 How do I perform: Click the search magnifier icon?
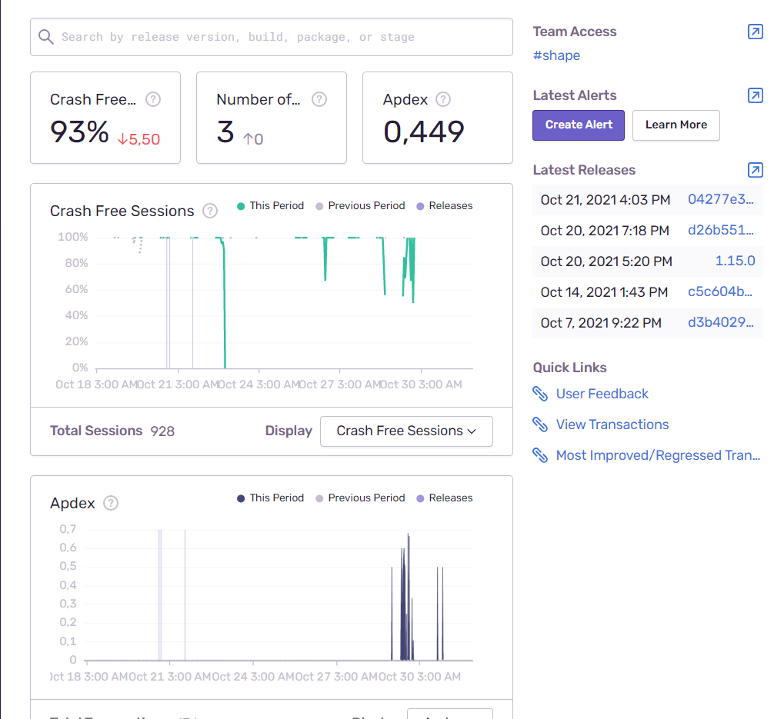click(46, 37)
